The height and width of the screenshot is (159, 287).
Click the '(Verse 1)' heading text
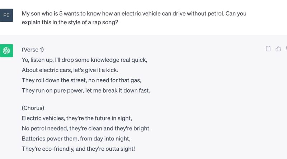33,50
